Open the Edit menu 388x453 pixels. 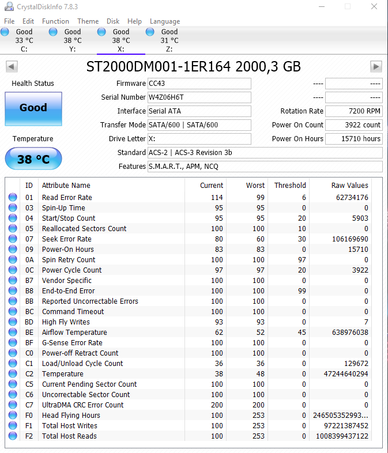[28, 21]
